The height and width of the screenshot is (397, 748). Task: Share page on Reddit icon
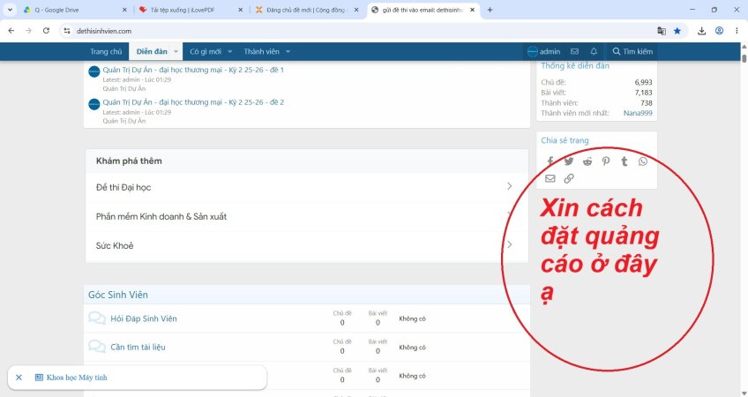[587, 161]
